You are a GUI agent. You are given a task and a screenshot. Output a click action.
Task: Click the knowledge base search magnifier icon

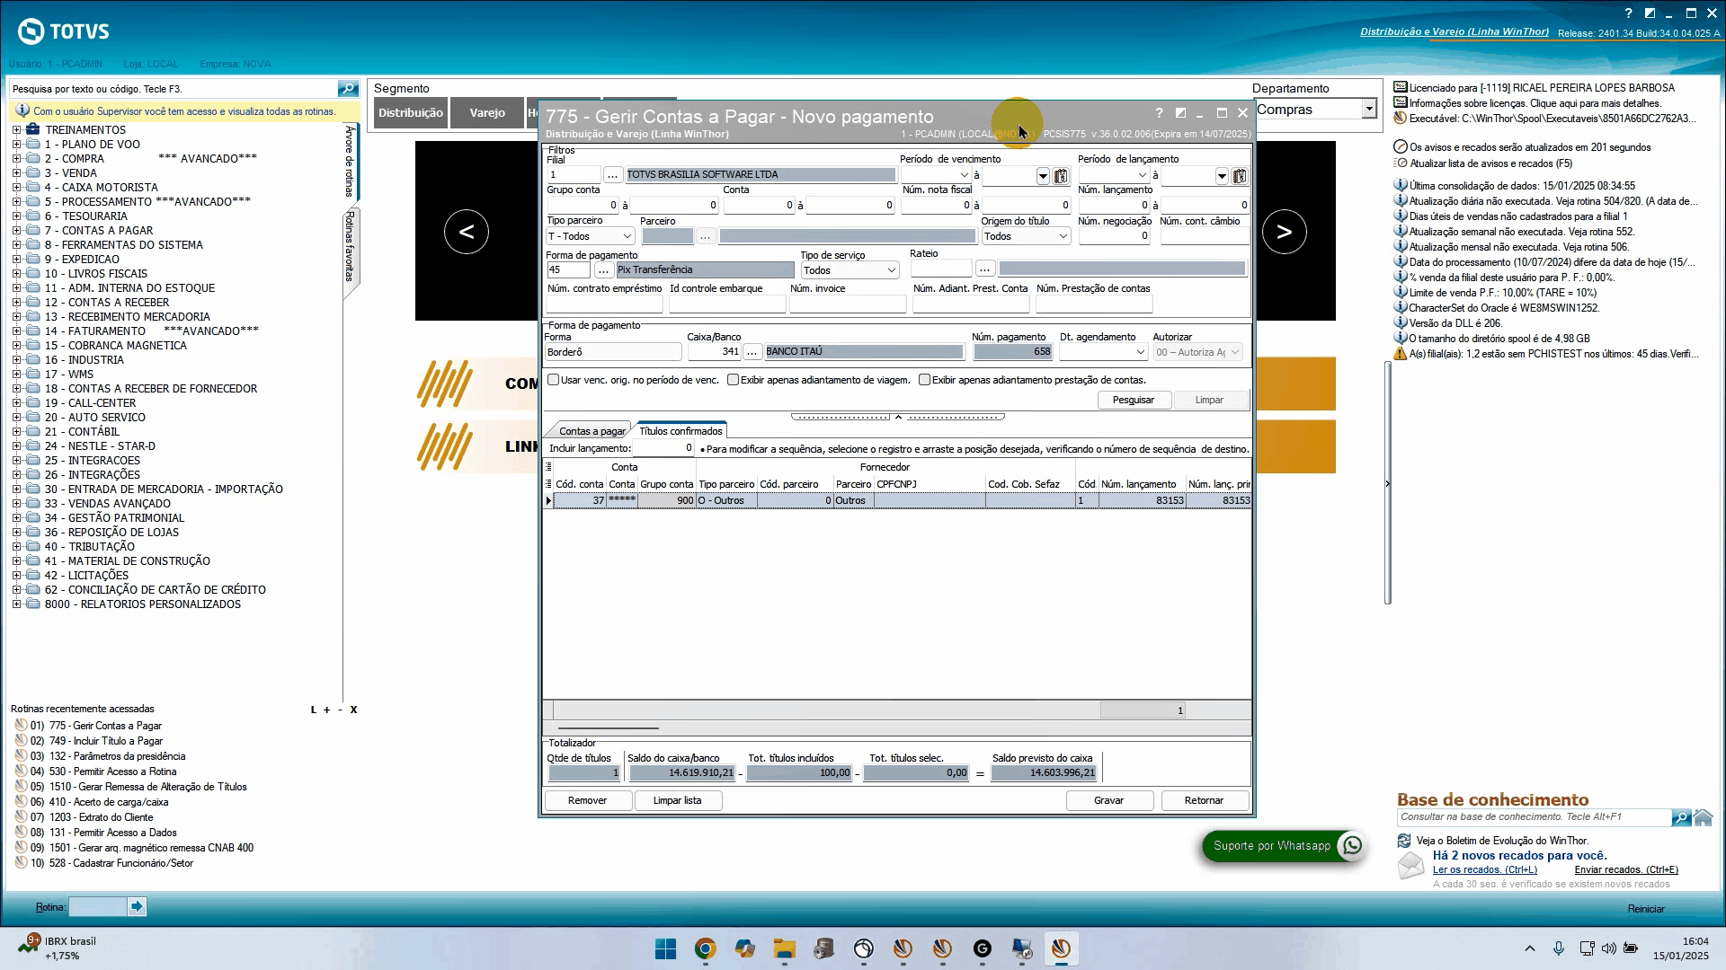[1680, 817]
